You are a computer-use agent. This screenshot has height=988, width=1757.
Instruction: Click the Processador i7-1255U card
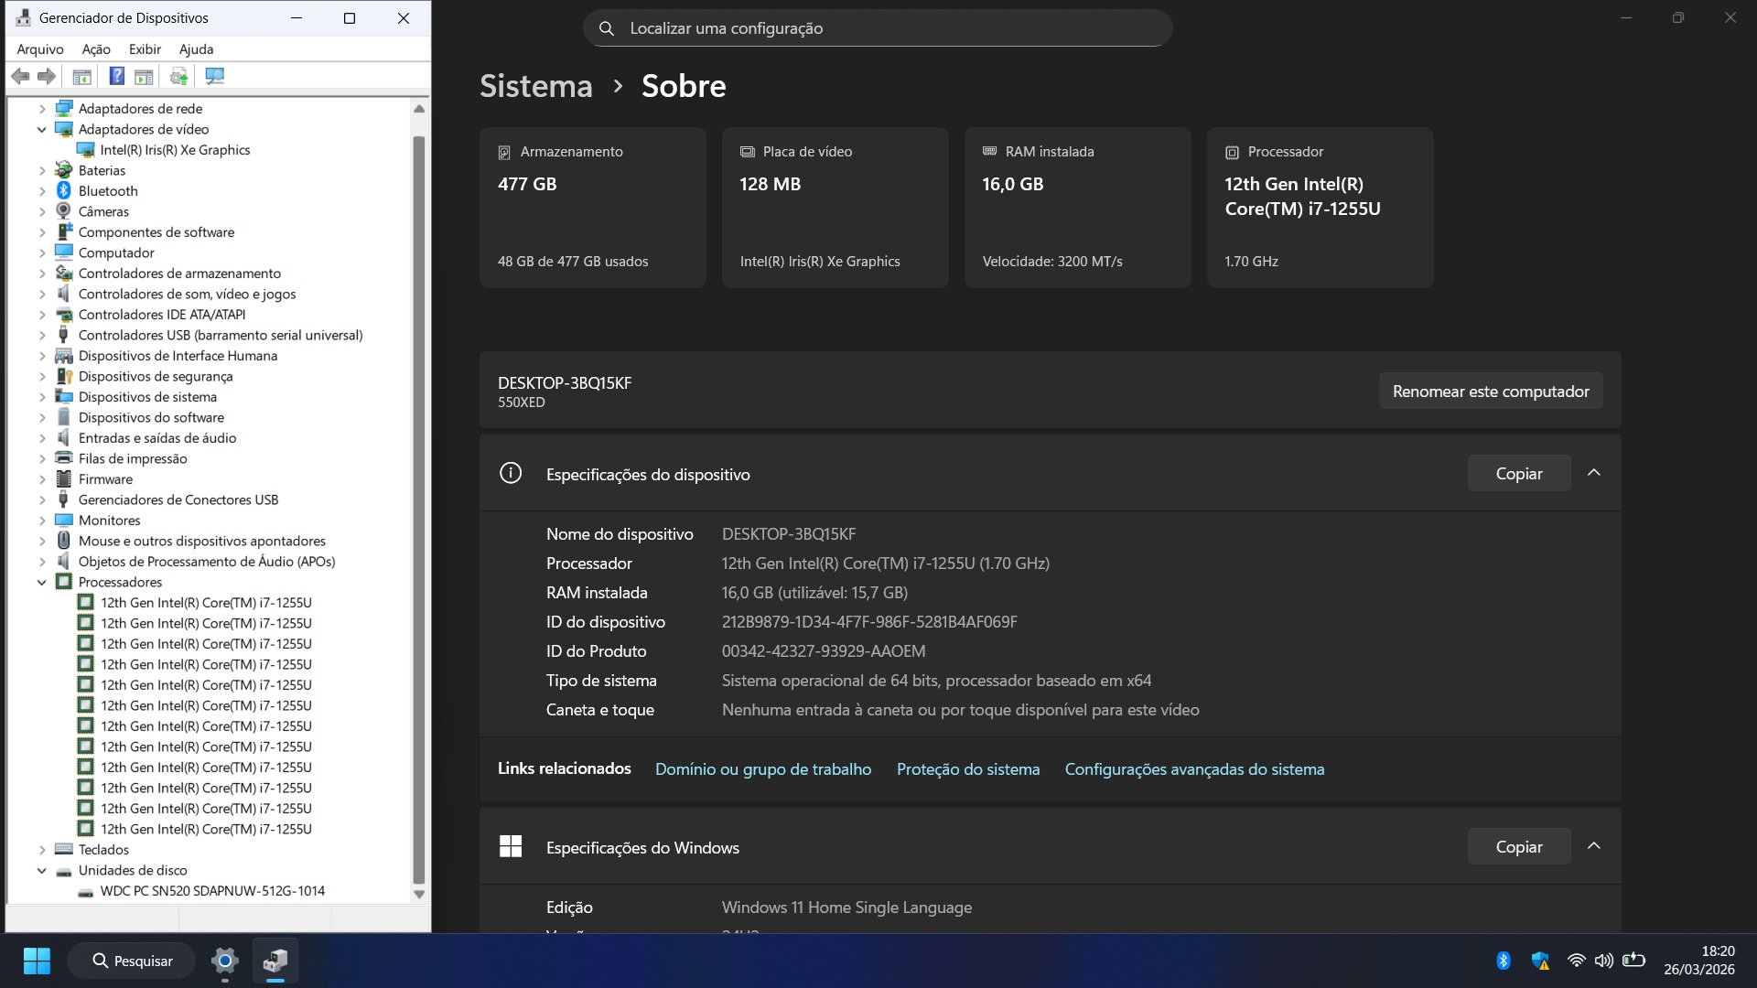[1320, 208]
